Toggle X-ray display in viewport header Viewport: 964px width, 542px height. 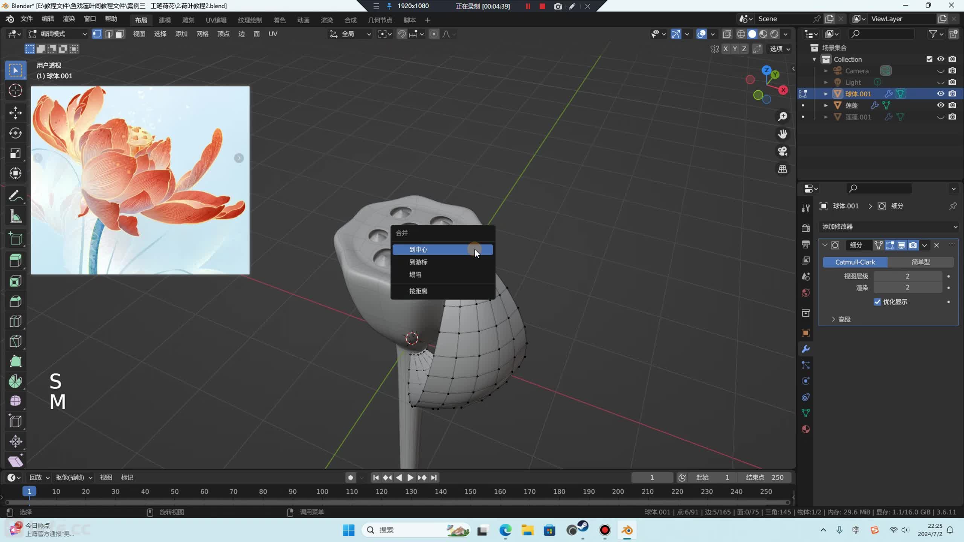coord(727,34)
